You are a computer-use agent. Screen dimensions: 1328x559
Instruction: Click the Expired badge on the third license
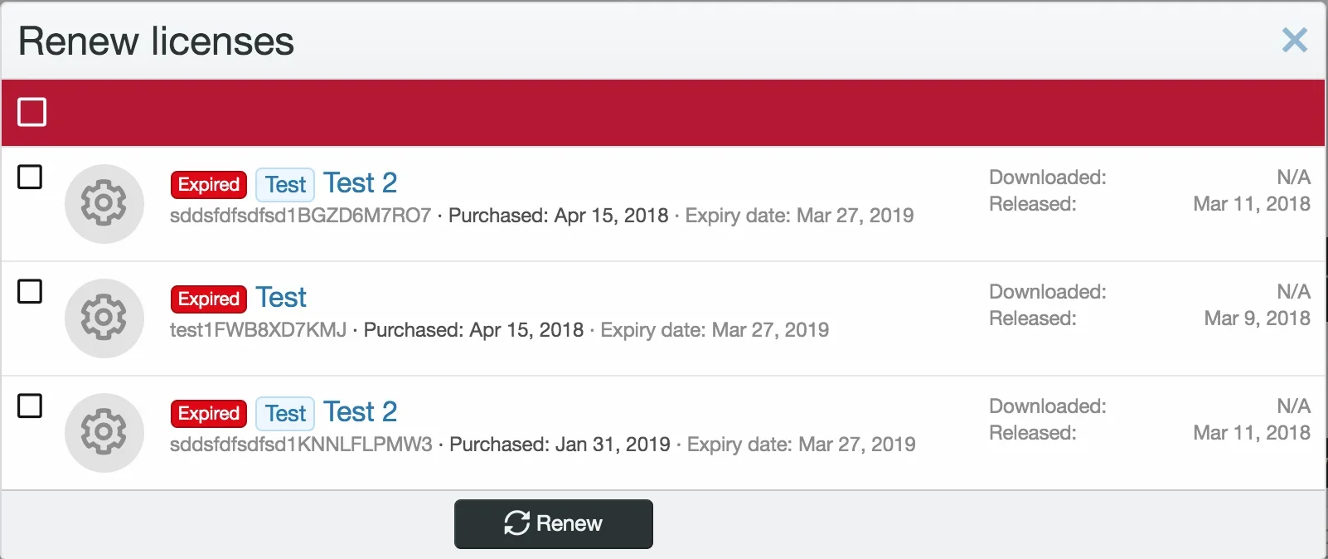point(209,413)
